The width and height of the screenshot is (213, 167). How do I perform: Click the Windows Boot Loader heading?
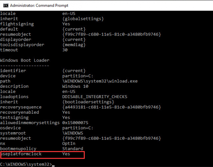[24, 60]
